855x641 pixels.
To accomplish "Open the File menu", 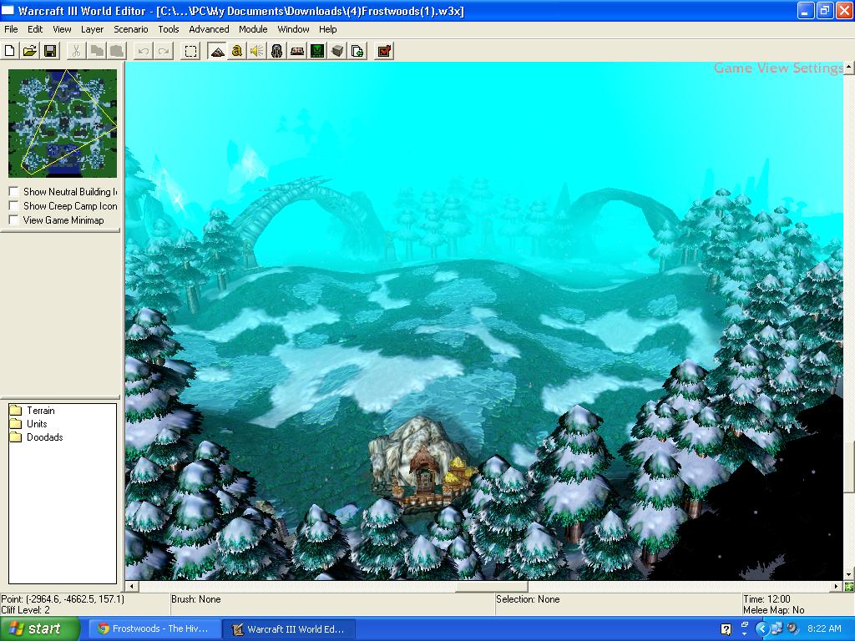I will click(x=11, y=29).
